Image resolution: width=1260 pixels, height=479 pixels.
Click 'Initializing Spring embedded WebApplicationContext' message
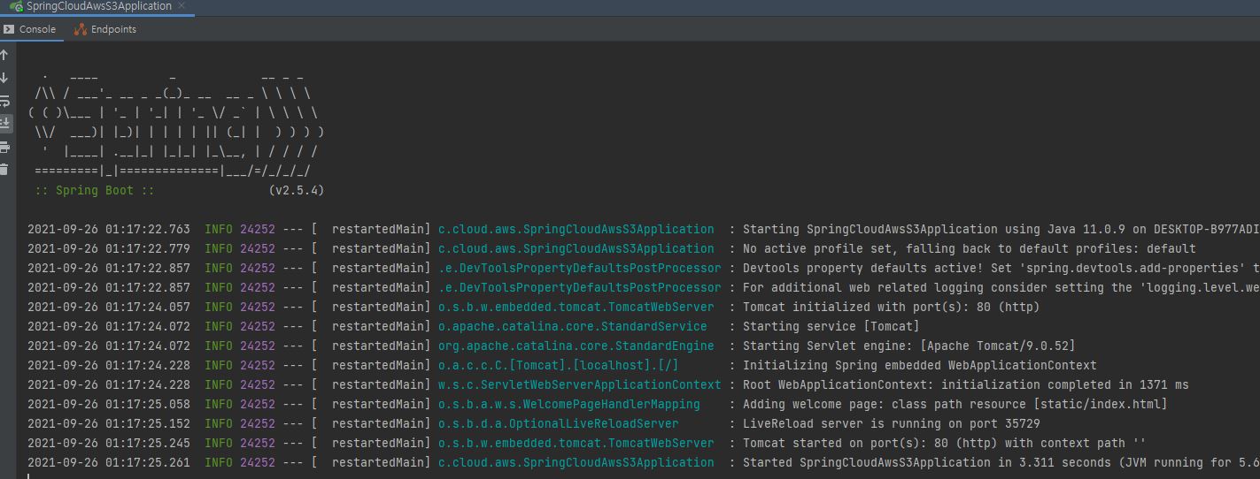(x=919, y=365)
